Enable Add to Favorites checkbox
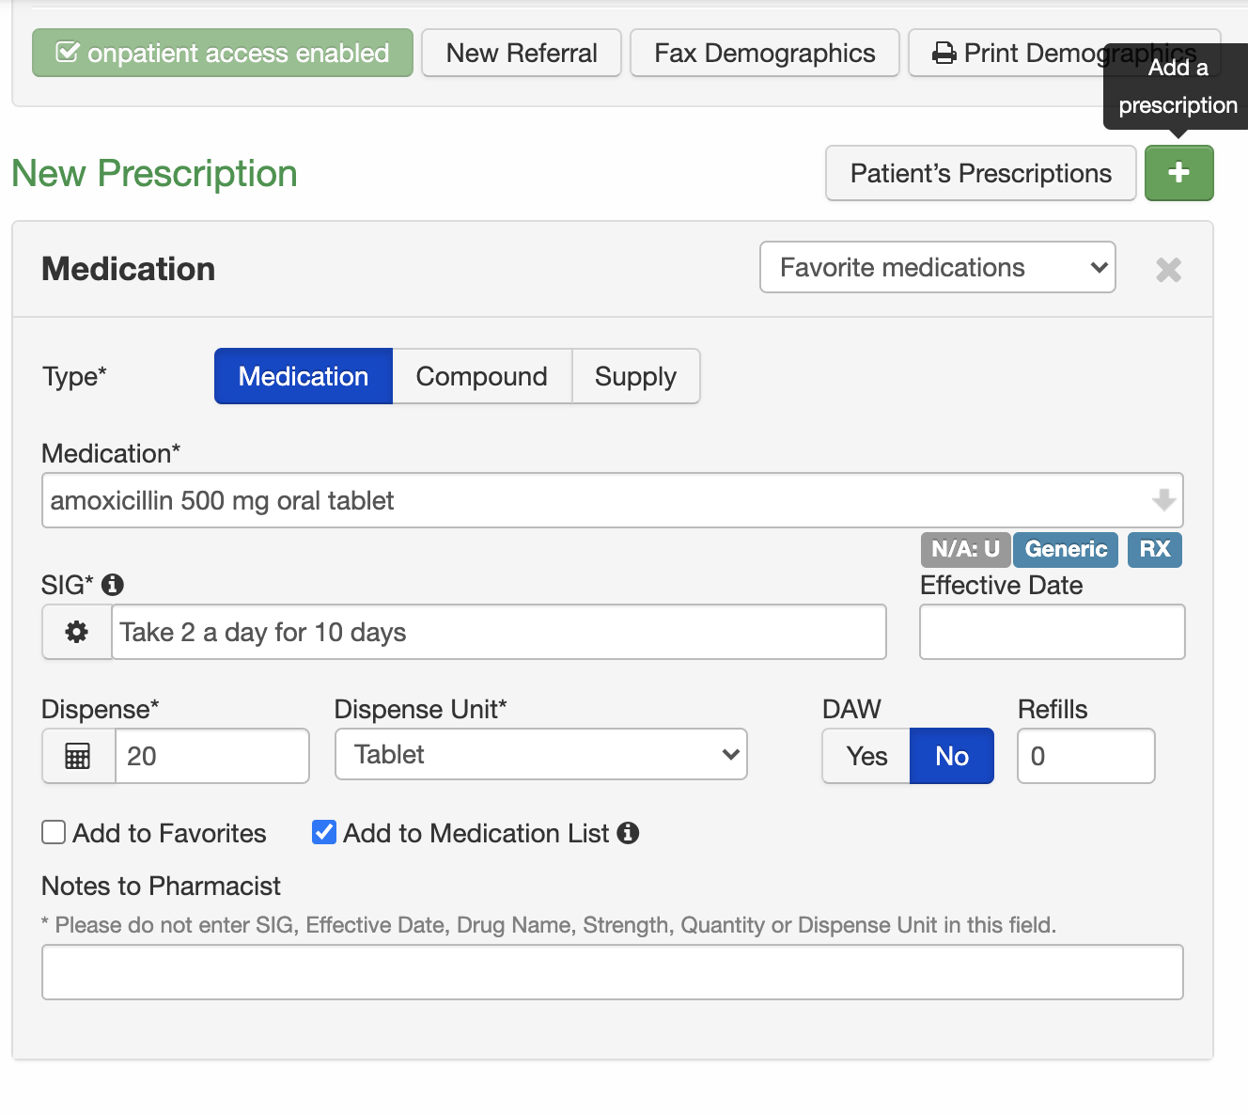Viewport: 1248px width, 1115px height. [x=54, y=833]
